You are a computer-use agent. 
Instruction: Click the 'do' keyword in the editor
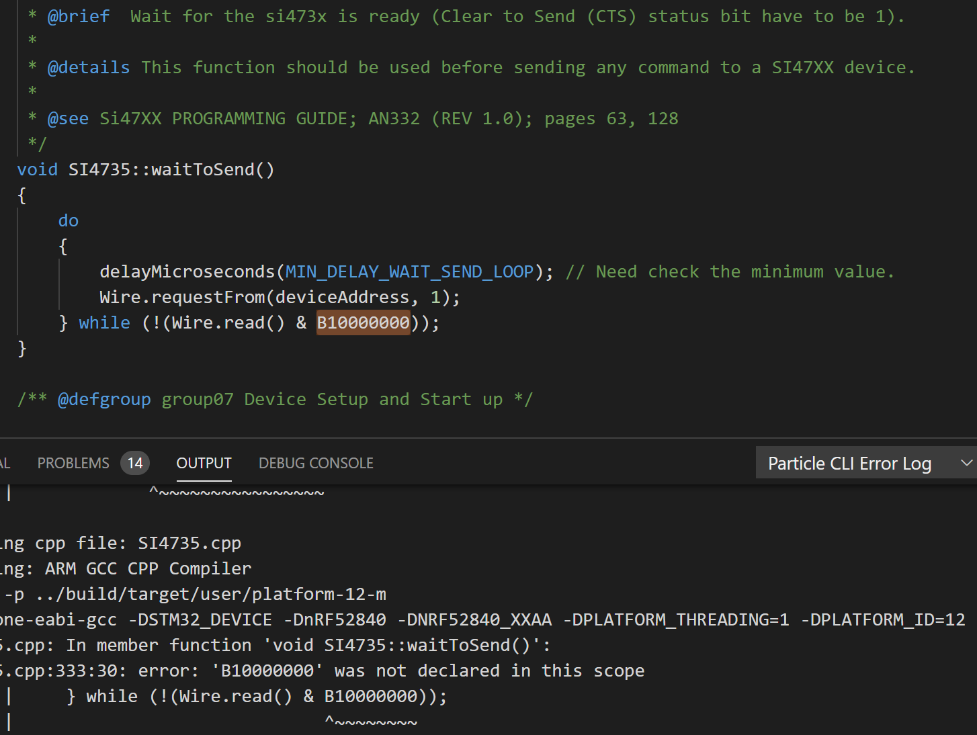pyautogui.click(x=69, y=220)
